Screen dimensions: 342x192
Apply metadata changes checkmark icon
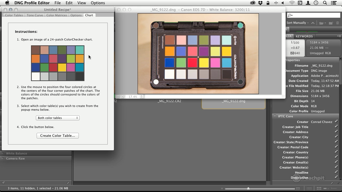point(338,183)
